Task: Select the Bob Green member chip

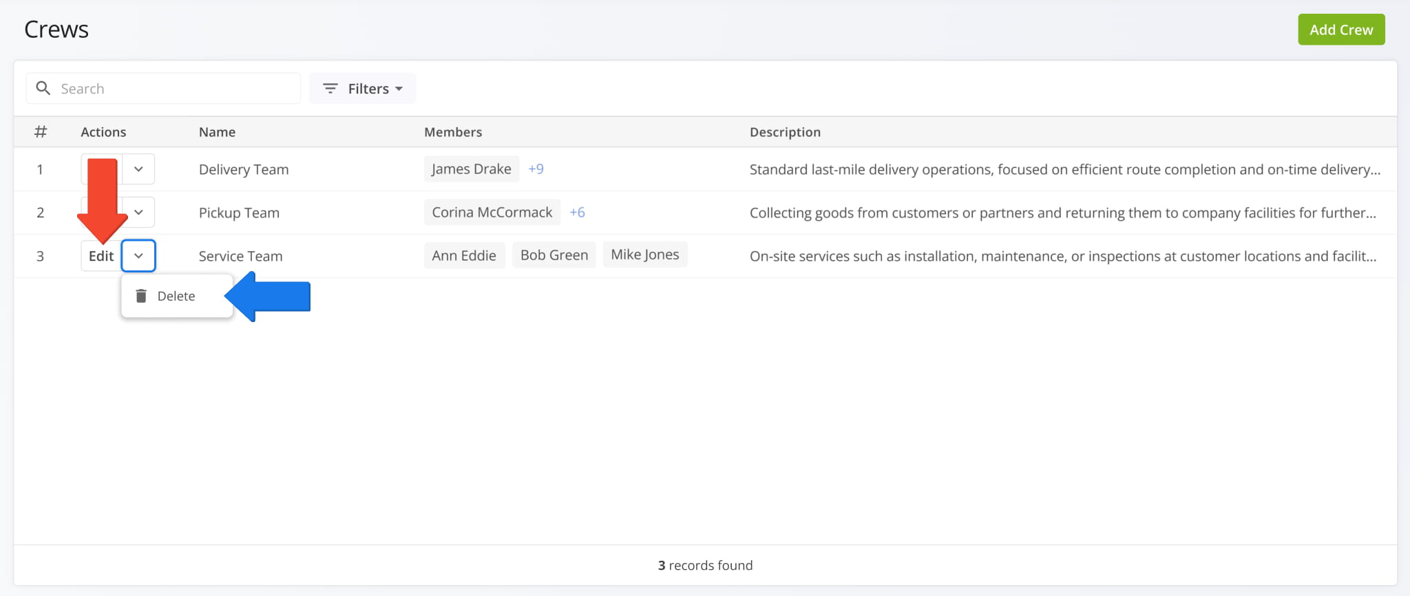Action: pyautogui.click(x=554, y=255)
